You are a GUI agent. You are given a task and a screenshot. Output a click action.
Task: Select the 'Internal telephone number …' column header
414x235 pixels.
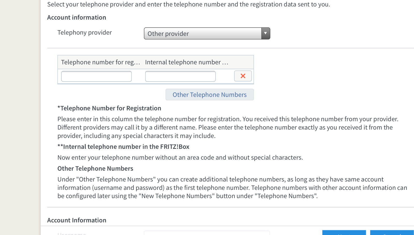tap(187, 62)
